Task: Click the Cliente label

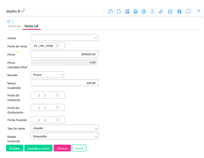Action: 12,38
